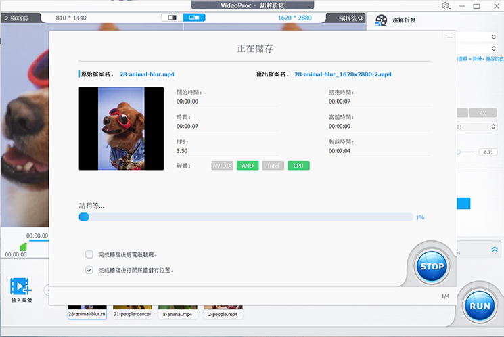
Task: Click the magnifier zoom icon on after-edit tab
Action: click(x=361, y=18)
